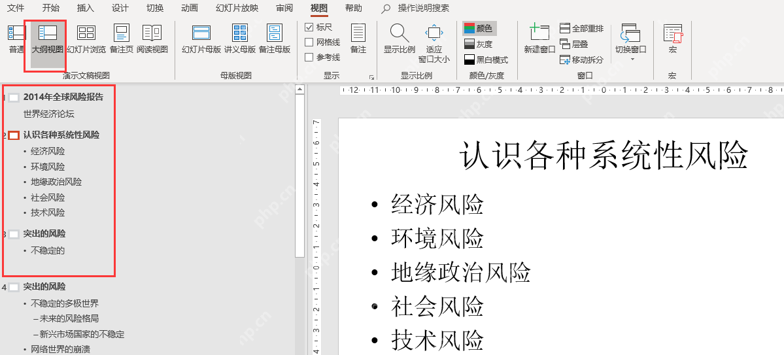Select slide 4 icon in outline
Screen dimensions: 784x355
pos(14,287)
